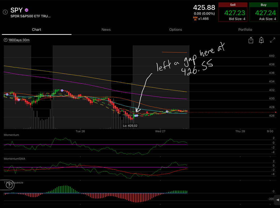Click the collapse arrow at the lower right edge
The height and width of the screenshot is (208, 280).
coord(277,200)
